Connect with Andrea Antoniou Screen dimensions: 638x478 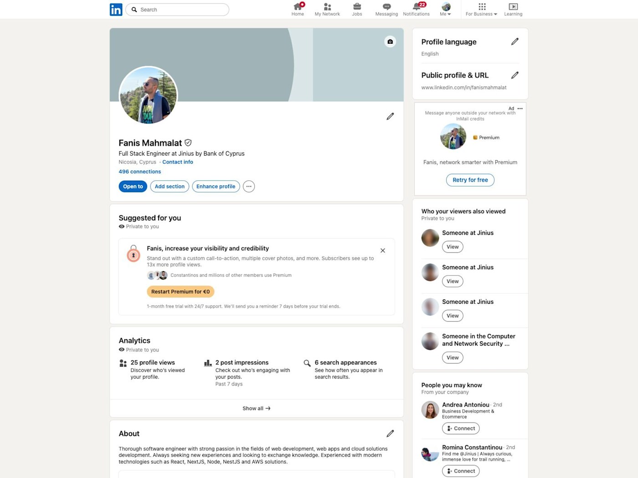(461, 428)
